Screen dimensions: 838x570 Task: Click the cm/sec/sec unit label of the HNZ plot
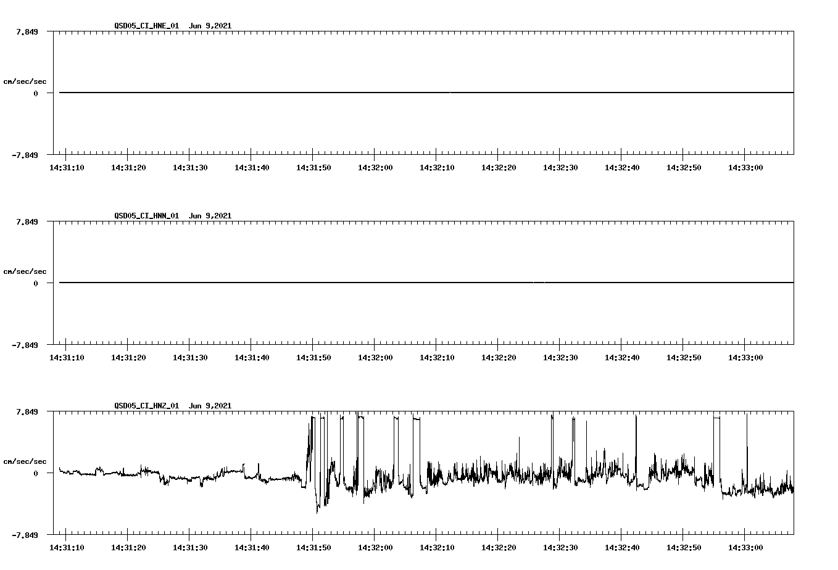click(25, 461)
